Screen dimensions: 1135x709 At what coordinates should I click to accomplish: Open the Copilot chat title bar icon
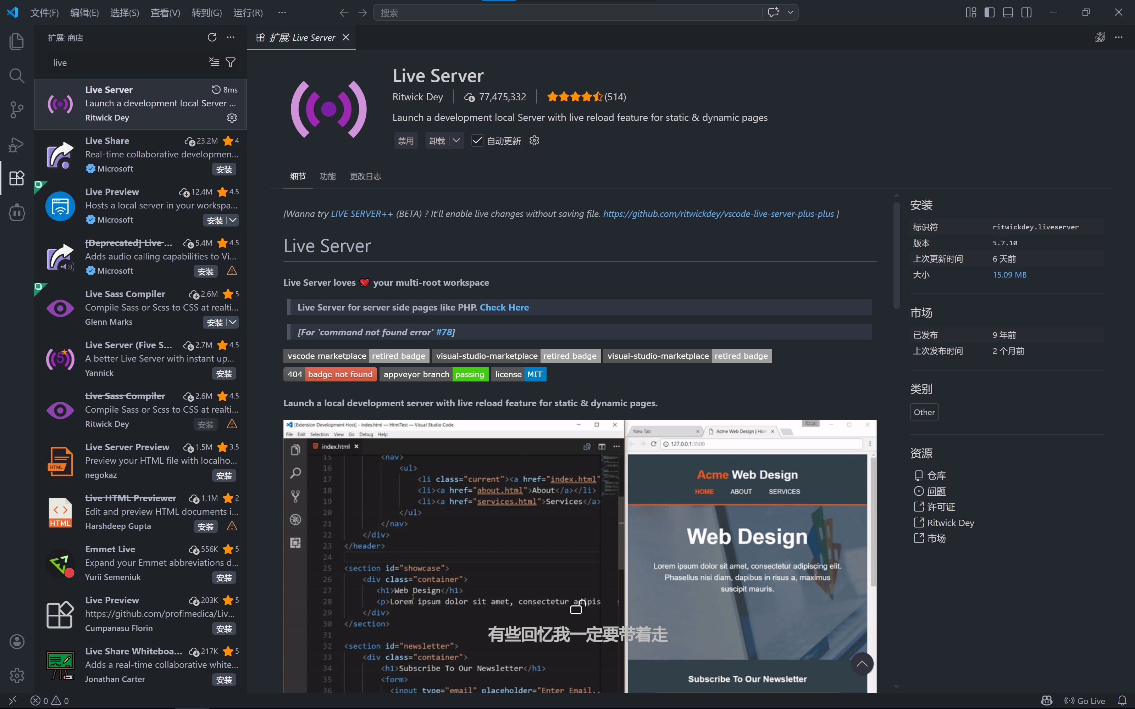(x=774, y=13)
